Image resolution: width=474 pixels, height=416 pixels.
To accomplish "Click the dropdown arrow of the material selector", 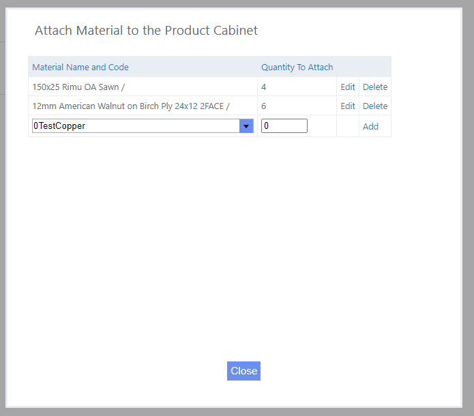I will 246,126.
